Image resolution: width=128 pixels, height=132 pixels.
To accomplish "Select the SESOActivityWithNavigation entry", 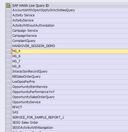I will [33, 128].
